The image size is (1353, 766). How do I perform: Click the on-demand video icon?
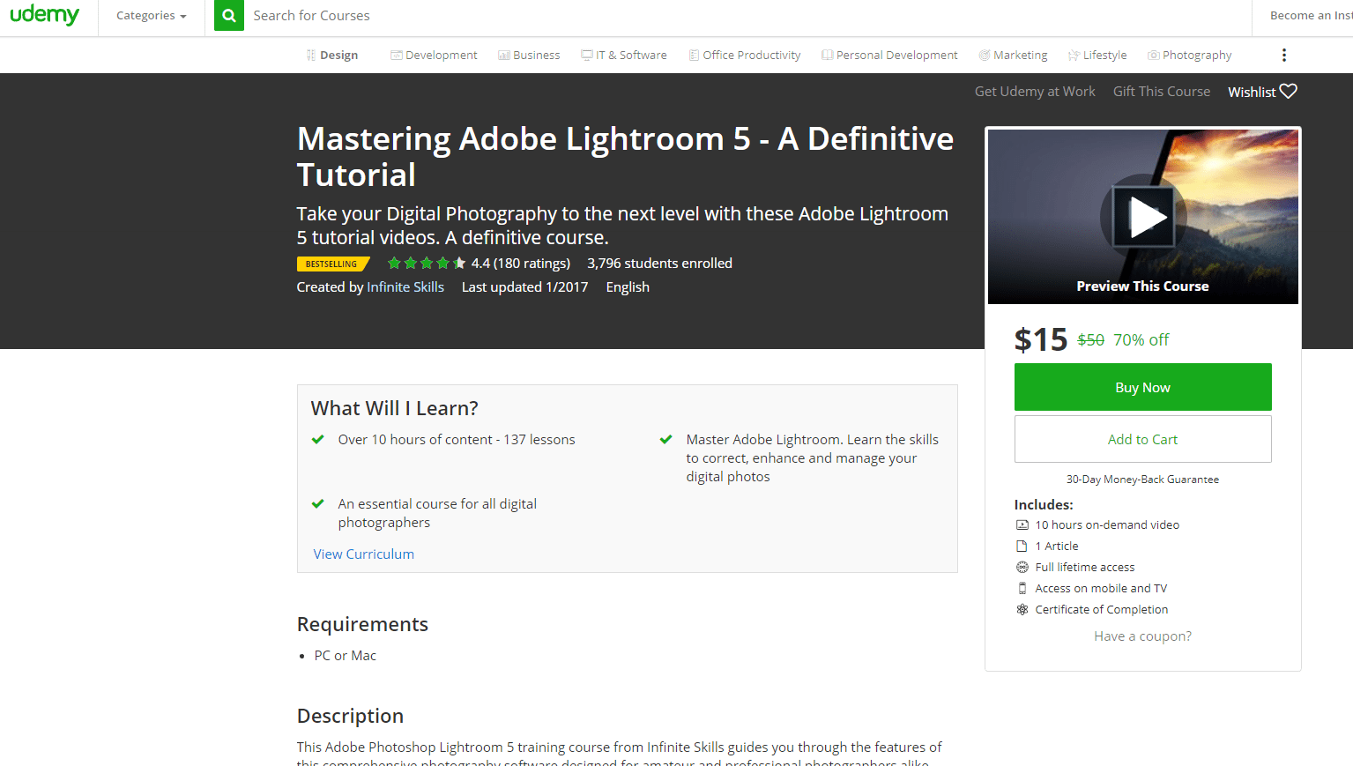[1022, 524]
